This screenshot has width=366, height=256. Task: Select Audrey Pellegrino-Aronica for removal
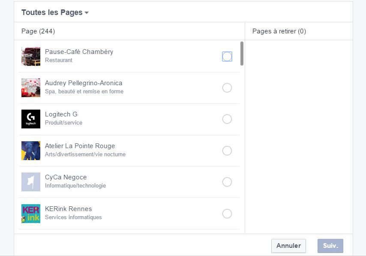(227, 87)
